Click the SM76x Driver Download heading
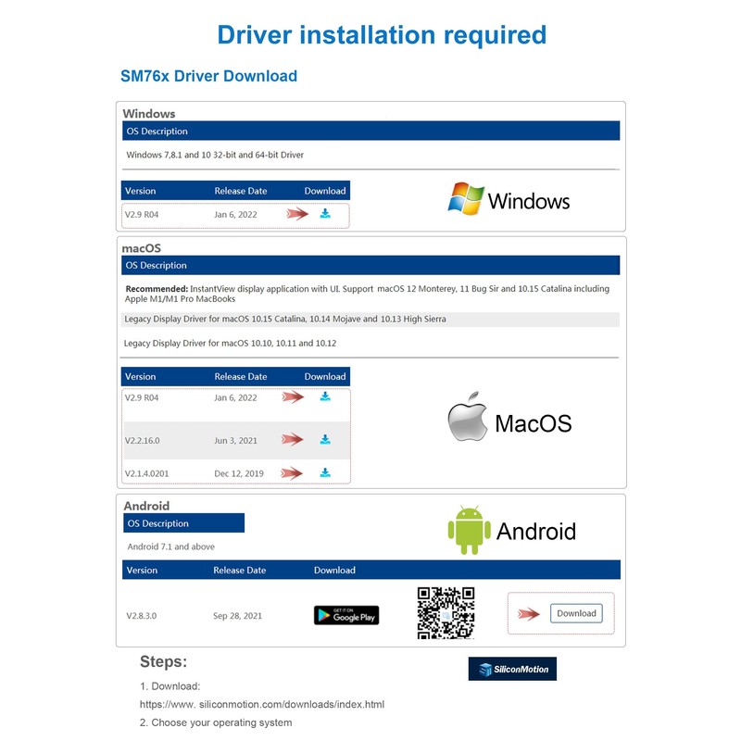 [208, 76]
